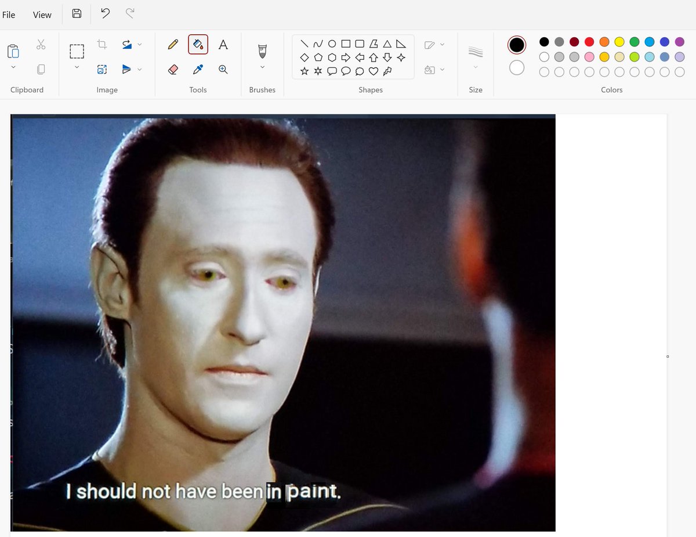Choose the dark red color swatch
Screen dimensions: 696x537
pos(574,42)
